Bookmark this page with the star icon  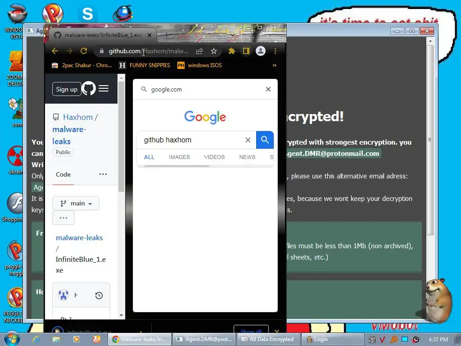[x=214, y=51]
